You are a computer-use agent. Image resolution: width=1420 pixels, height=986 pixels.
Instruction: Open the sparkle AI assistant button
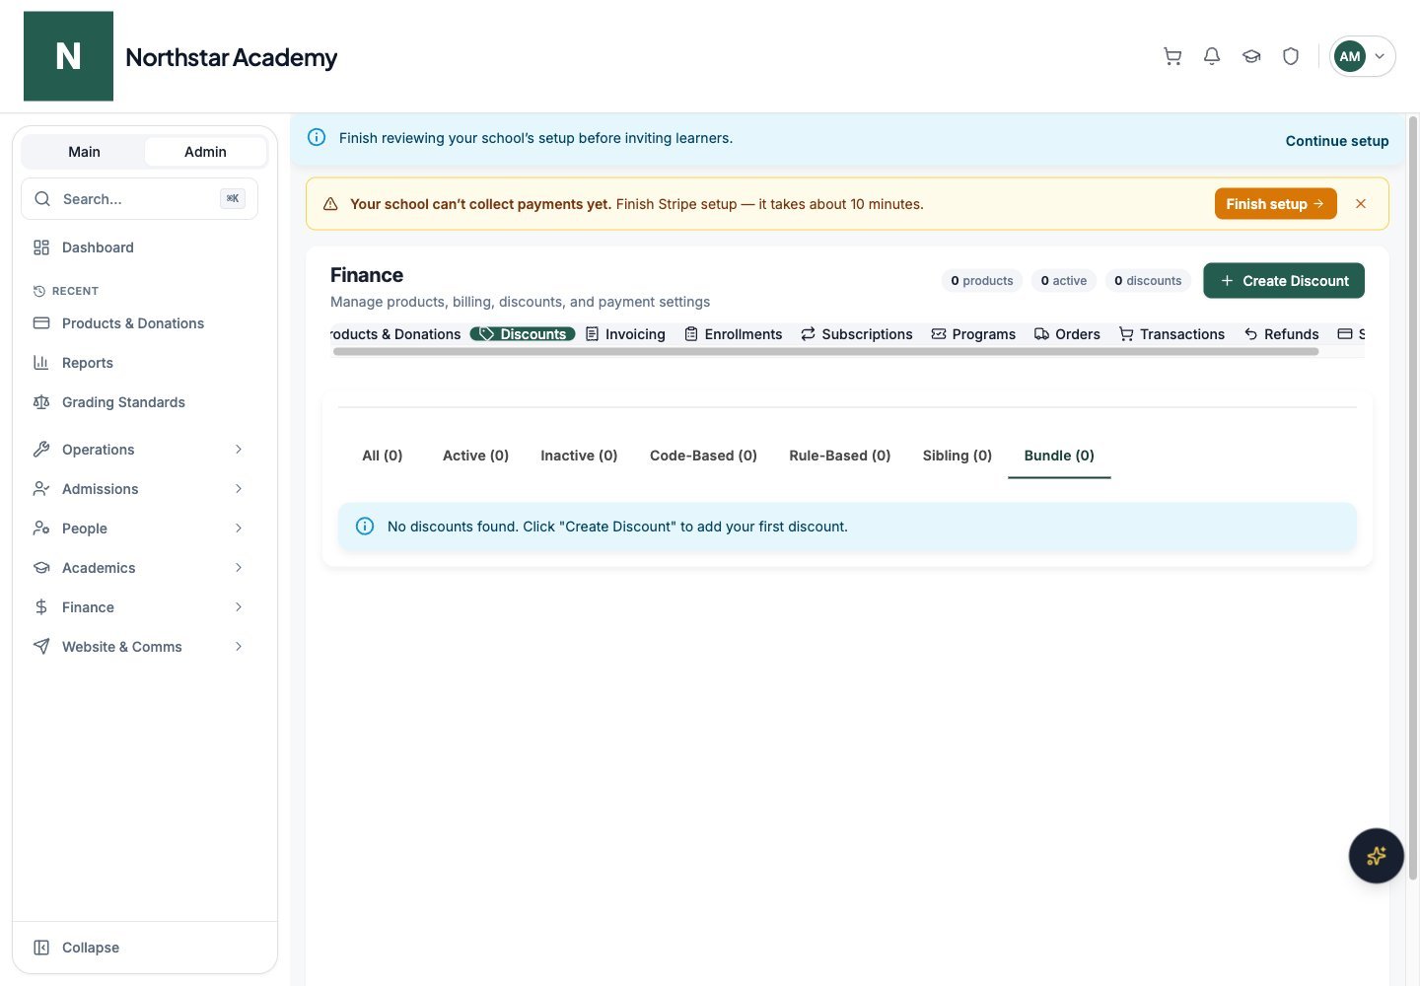click(x=1377, y=856)
